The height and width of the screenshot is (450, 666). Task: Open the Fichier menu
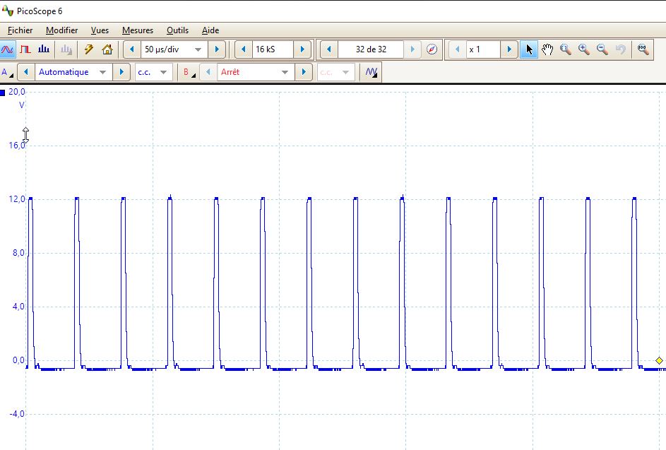[20, 30]
